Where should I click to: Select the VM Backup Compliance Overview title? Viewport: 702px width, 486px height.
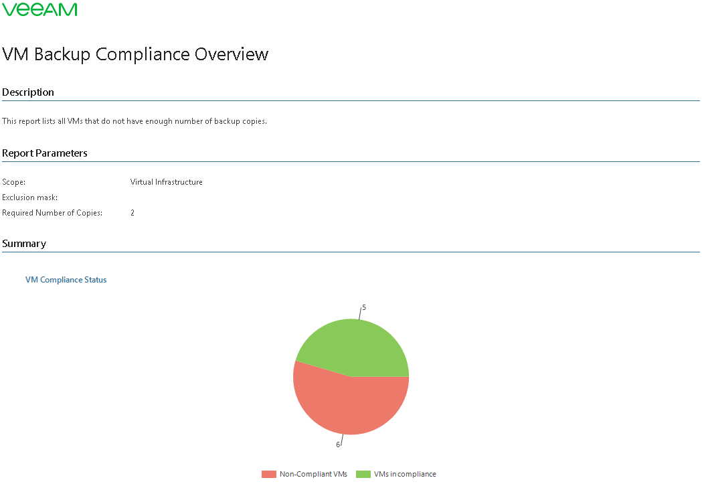tap(135, 54)
